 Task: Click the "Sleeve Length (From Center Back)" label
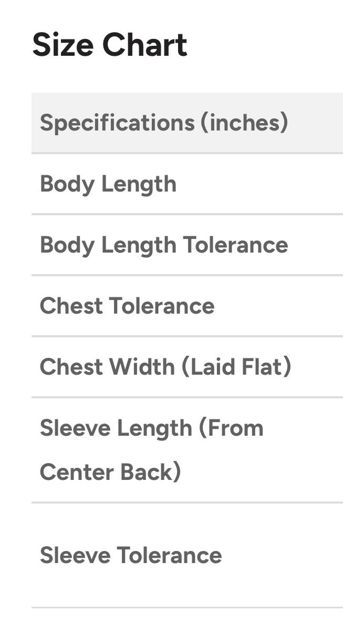151,450
